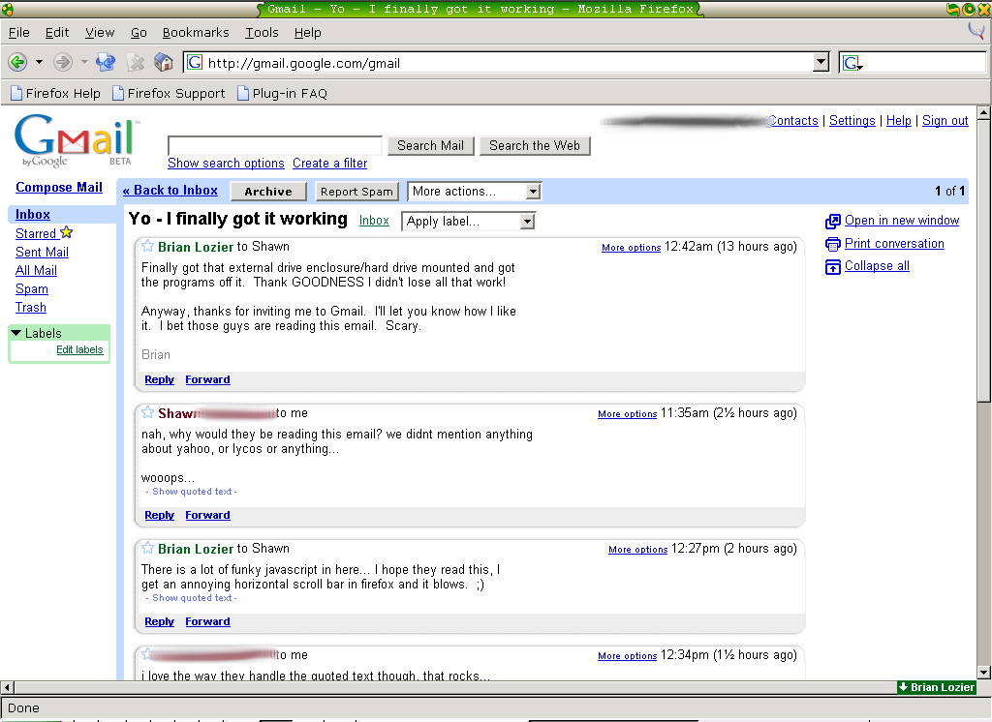Open the Firefox Help bookmark

55,94
